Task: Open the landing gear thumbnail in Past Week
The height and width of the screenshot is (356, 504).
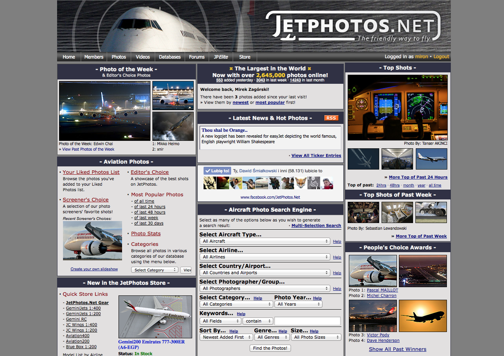Action: [431, 212]
